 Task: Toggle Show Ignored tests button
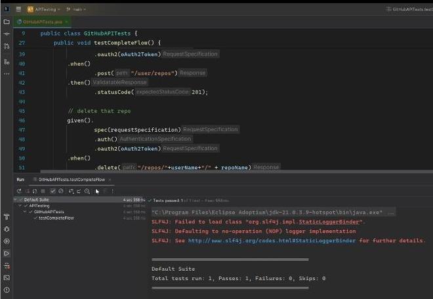[61, 191]
